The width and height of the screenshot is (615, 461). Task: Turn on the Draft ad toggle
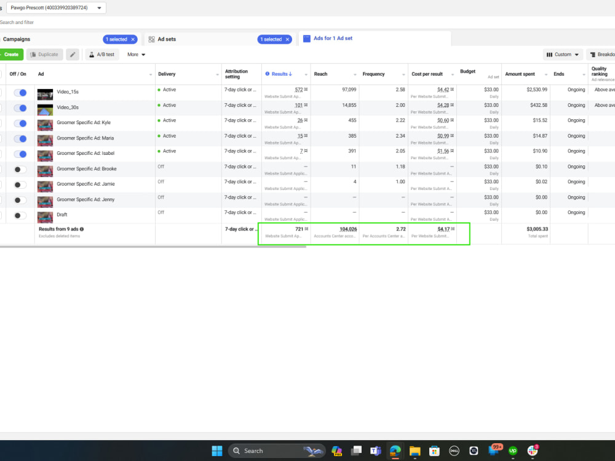point(20,216)
